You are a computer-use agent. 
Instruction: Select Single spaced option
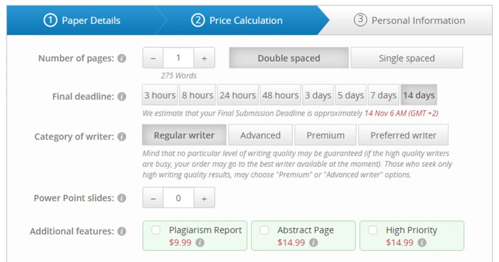tap(406, 58)
